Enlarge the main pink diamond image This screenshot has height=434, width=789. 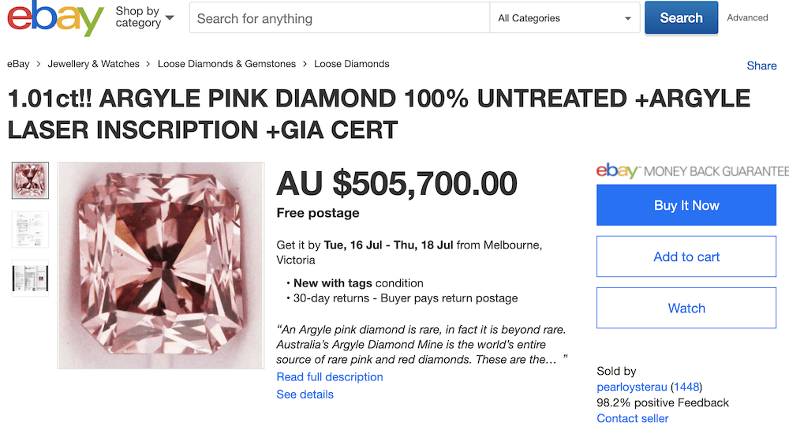pyautogui.click(x=160, y=265)
